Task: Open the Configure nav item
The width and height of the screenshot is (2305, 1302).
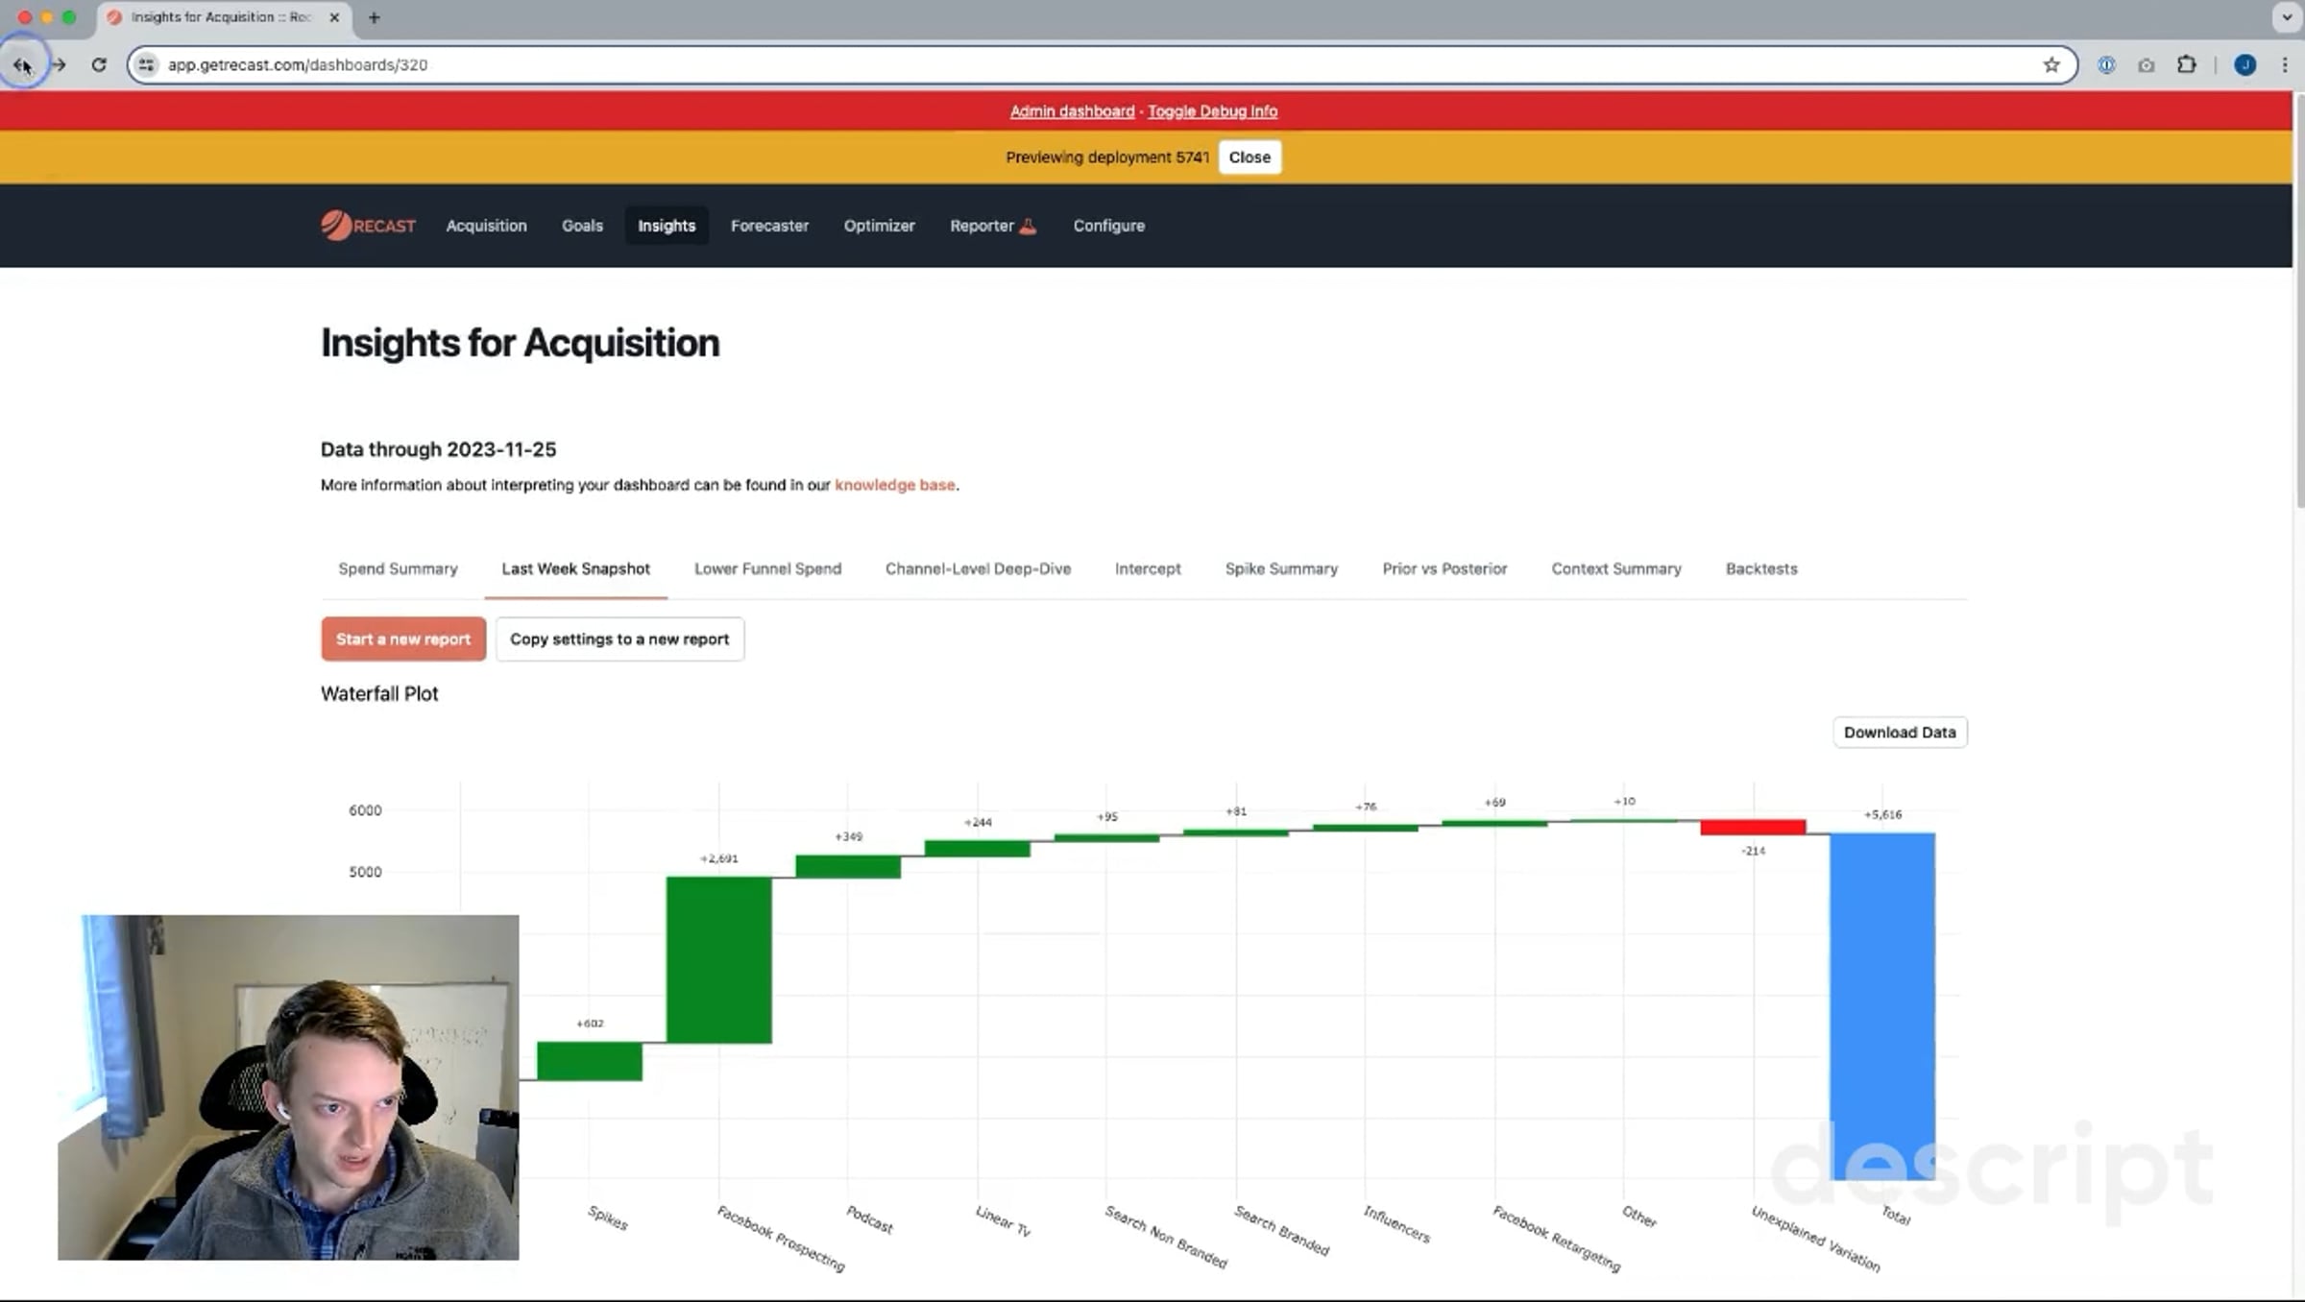Action: tap(1108, 226)
